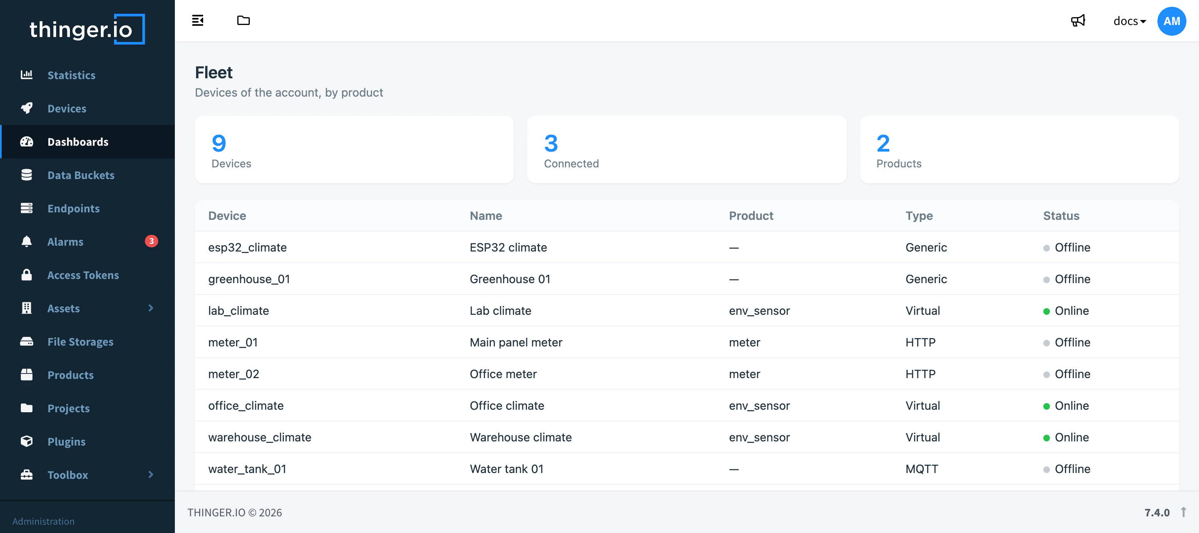
Task: Select the meter_02 device cell
Action: (x=234, y=374)
